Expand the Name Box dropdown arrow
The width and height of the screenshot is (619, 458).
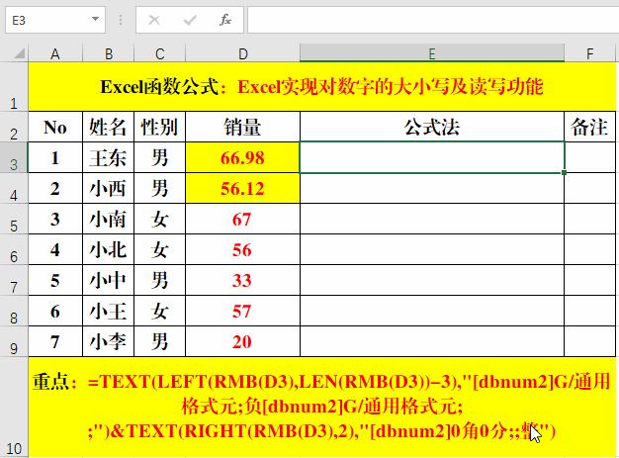[95, 19]
